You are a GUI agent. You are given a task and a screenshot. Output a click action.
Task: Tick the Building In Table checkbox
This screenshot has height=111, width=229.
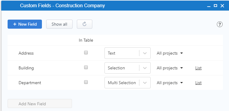pos(86,67)
